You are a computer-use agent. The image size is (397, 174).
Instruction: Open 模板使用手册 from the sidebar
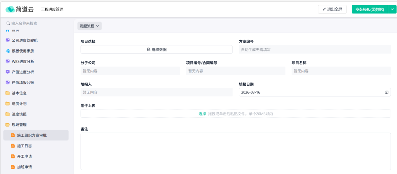tap(37, 51)
